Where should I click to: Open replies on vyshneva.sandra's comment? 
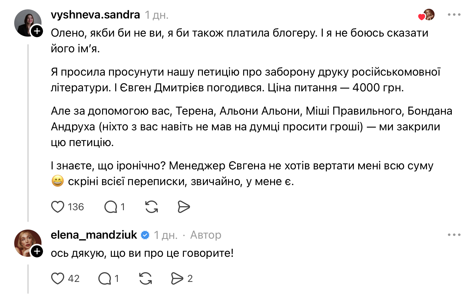pos(111,207)
